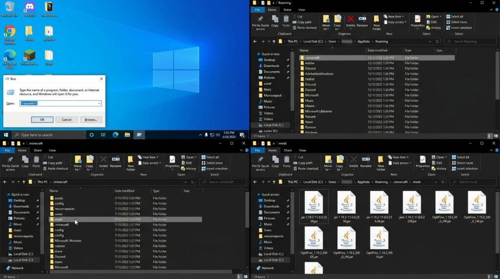Click Paste in the .minecraft window ribbon
Viewport: 500px width, 279px height.
click(36, 162)
